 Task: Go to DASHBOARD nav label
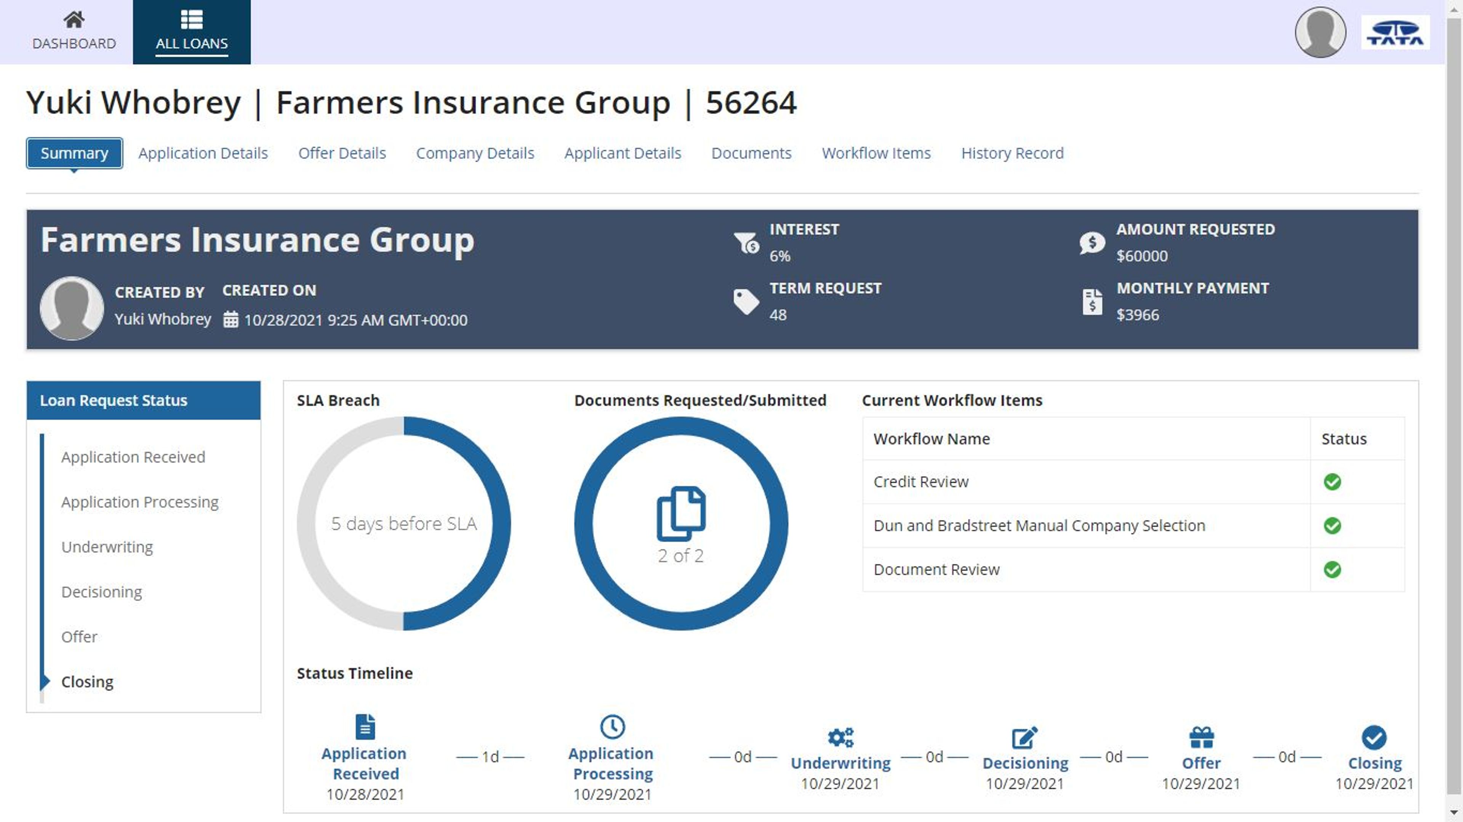pyautogui.click(x=74, y=44)
